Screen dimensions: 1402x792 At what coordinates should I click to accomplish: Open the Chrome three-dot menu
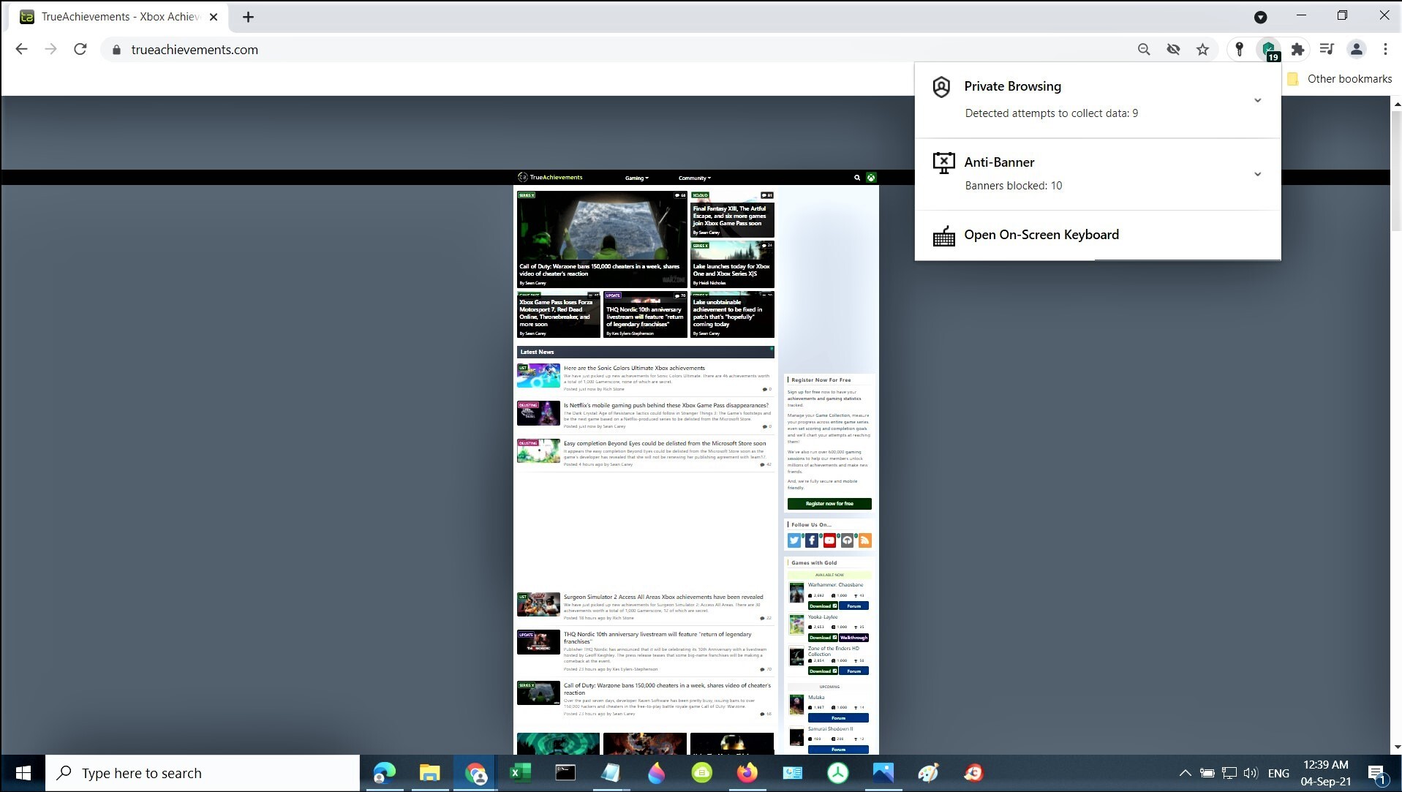1385,50
